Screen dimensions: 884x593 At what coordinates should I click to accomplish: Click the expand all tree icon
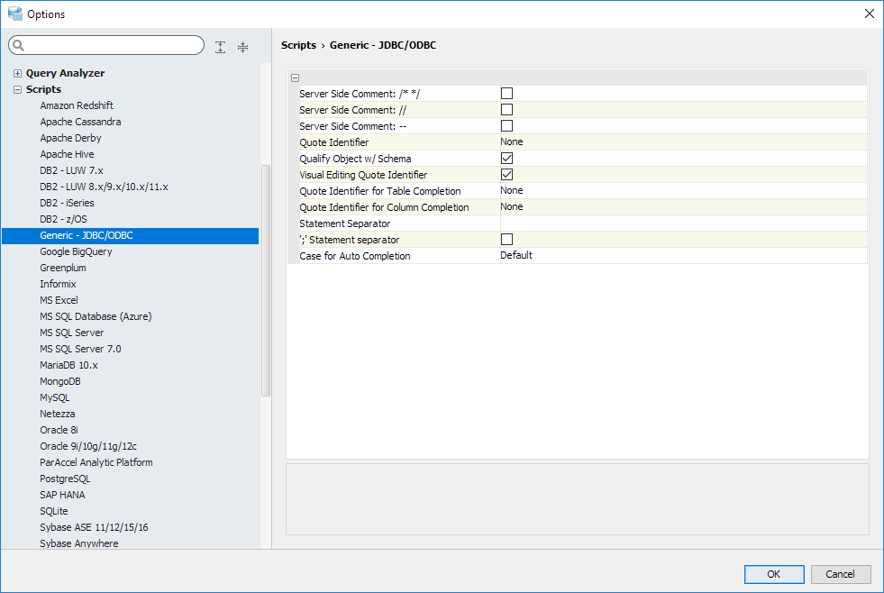(x=221, y=47)
